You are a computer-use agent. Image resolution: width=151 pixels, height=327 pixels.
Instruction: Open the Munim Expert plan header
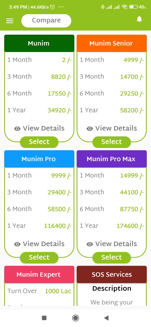click(x=39, y=274)
